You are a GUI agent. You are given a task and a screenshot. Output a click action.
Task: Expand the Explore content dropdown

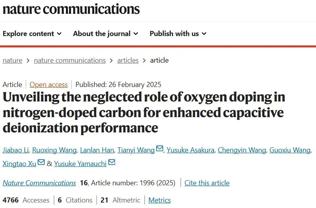click(32, 34)
